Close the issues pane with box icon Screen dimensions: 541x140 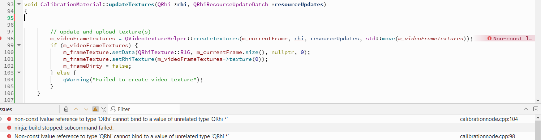536,109
